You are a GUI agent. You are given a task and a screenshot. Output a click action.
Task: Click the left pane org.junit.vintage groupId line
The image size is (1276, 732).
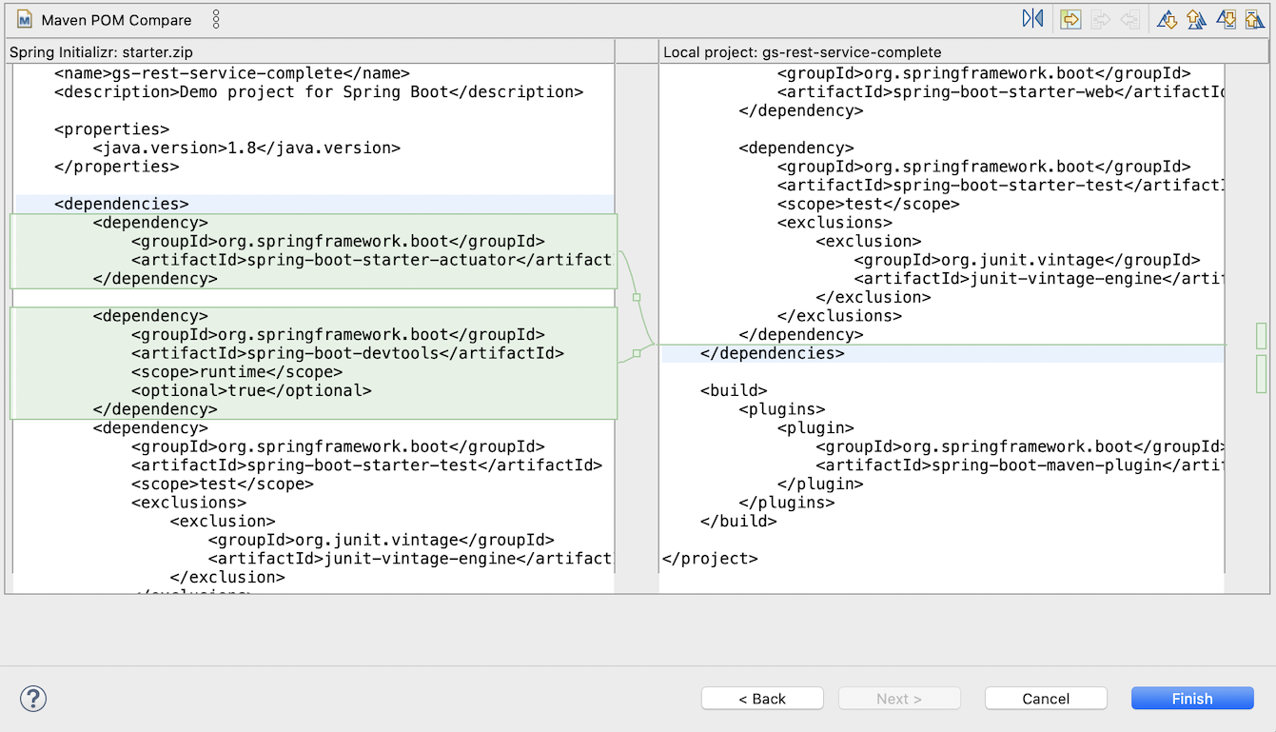381,540
